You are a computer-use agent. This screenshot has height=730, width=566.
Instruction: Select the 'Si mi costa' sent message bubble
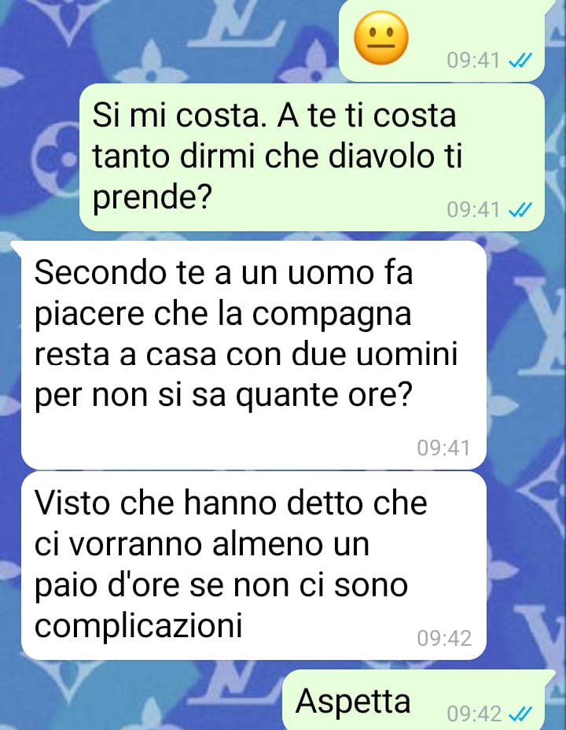click(x=311, y=157)
